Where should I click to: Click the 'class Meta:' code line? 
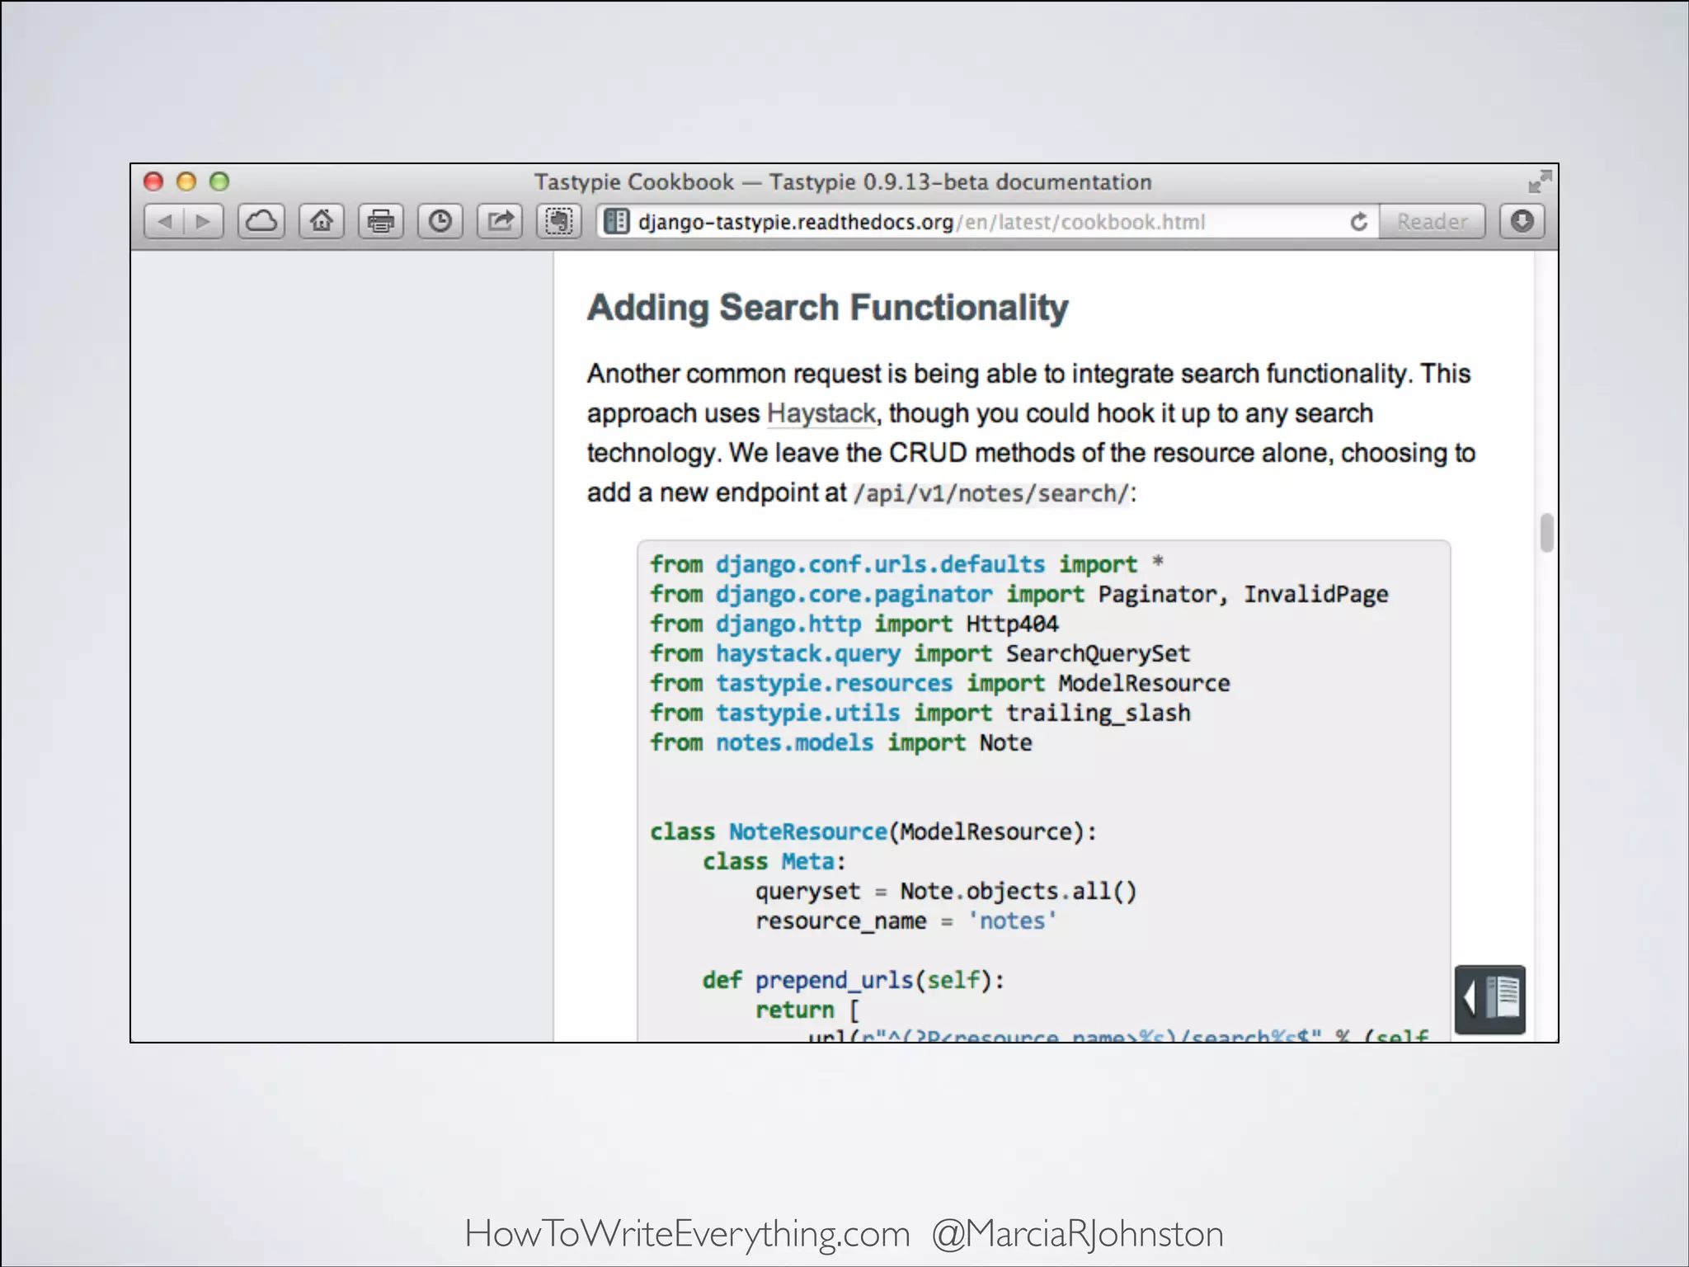tap(774, 861)
